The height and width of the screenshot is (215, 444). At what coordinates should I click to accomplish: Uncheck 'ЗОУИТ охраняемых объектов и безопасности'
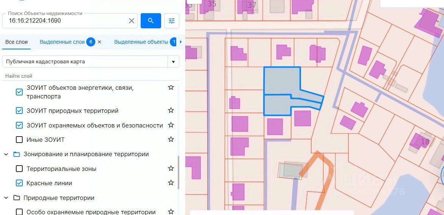point(19,125)
